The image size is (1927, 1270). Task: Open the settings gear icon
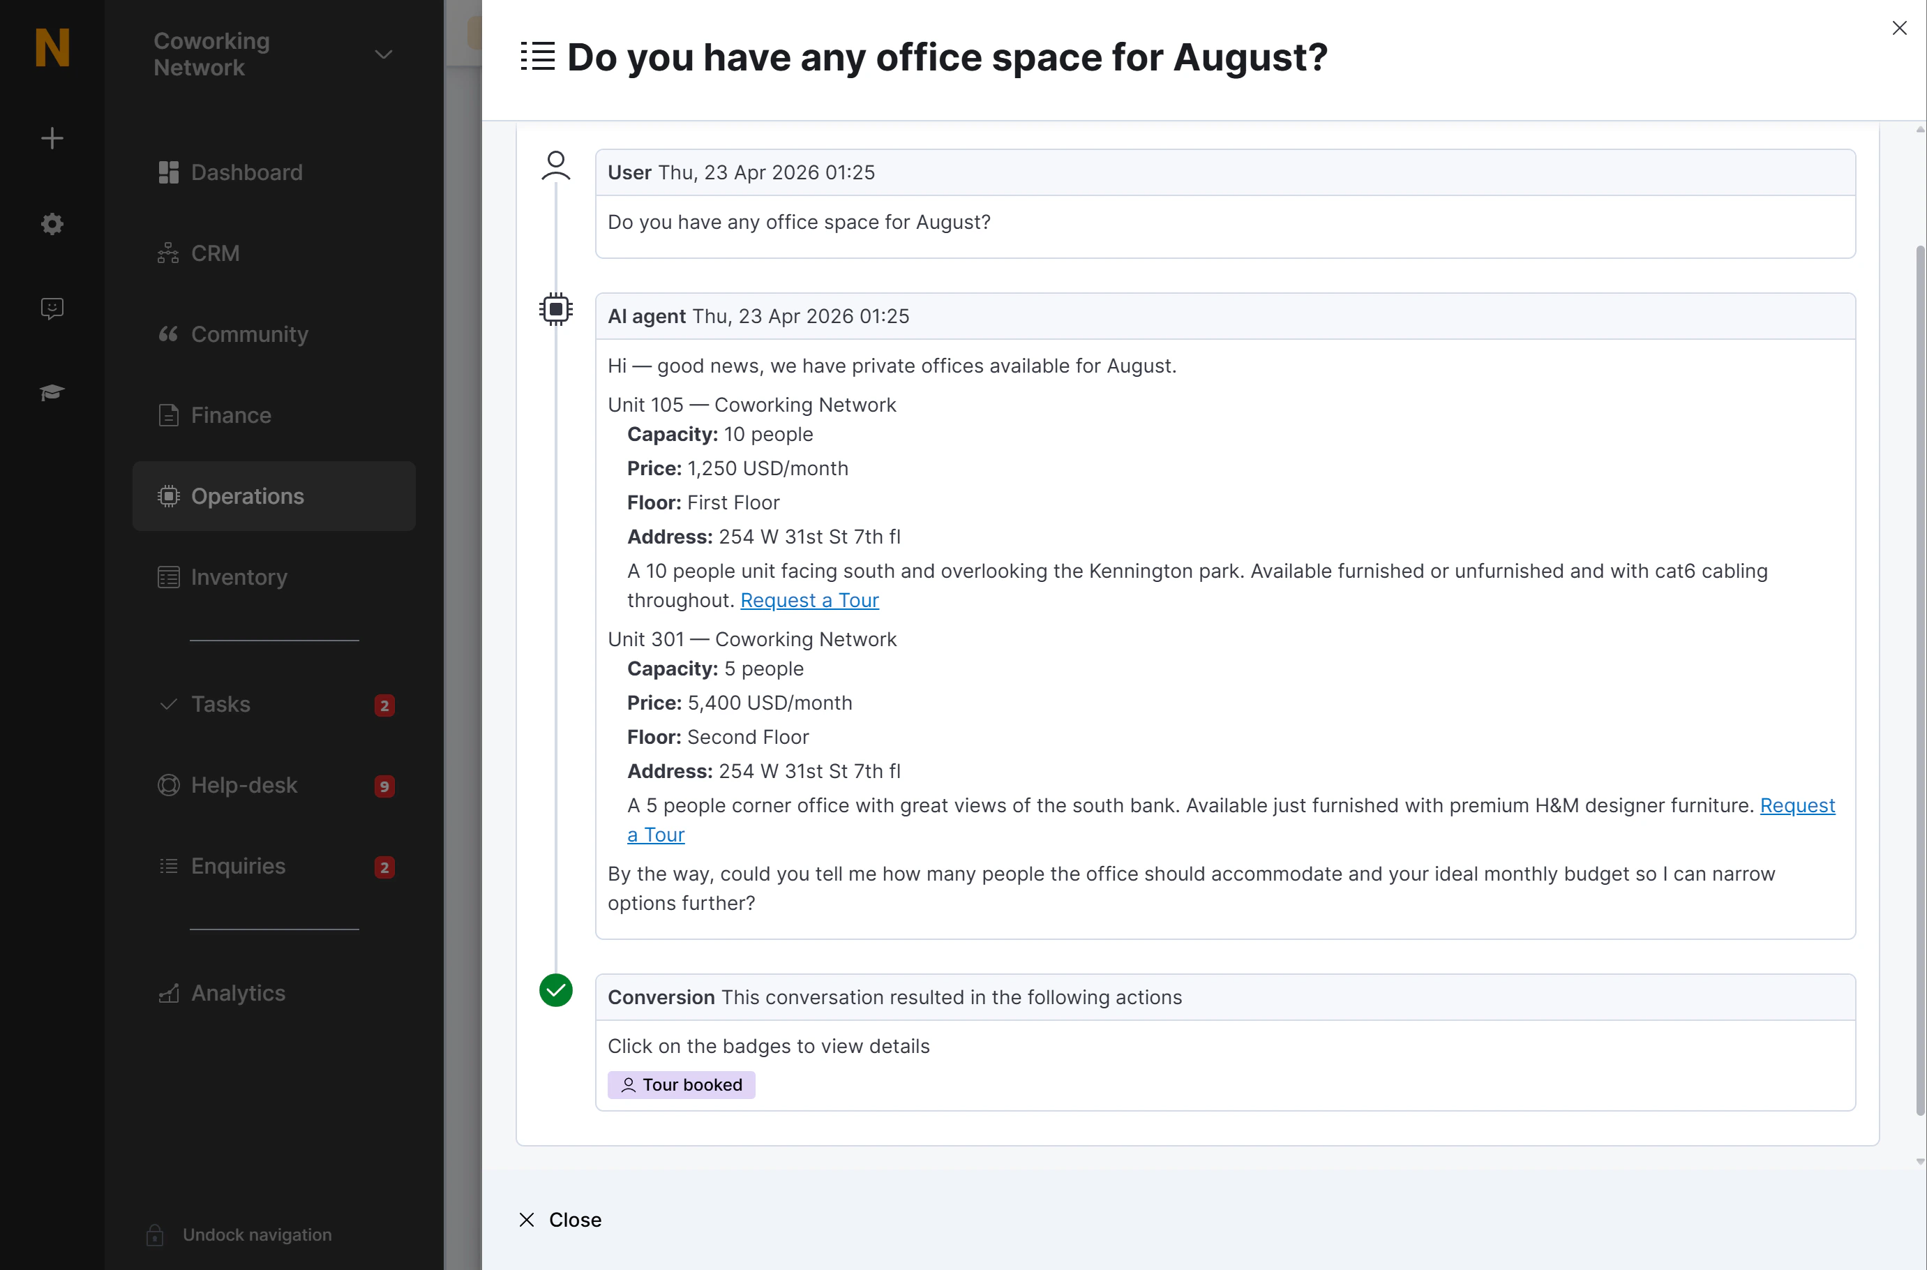coord(51,225)
